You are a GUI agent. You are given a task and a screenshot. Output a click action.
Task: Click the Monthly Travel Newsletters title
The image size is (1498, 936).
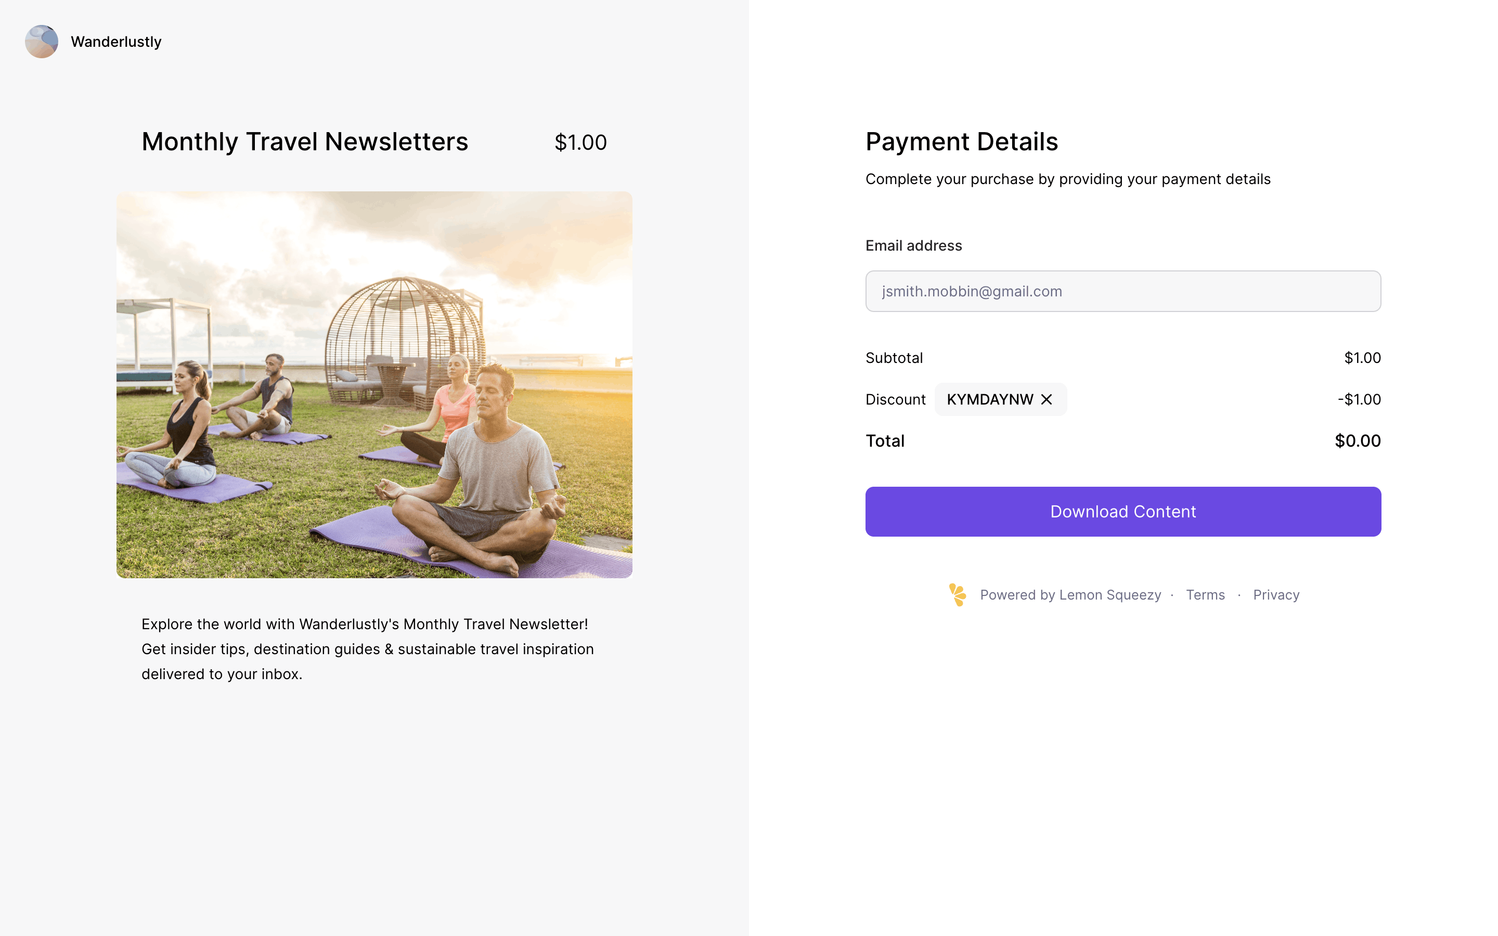[305, 142]
